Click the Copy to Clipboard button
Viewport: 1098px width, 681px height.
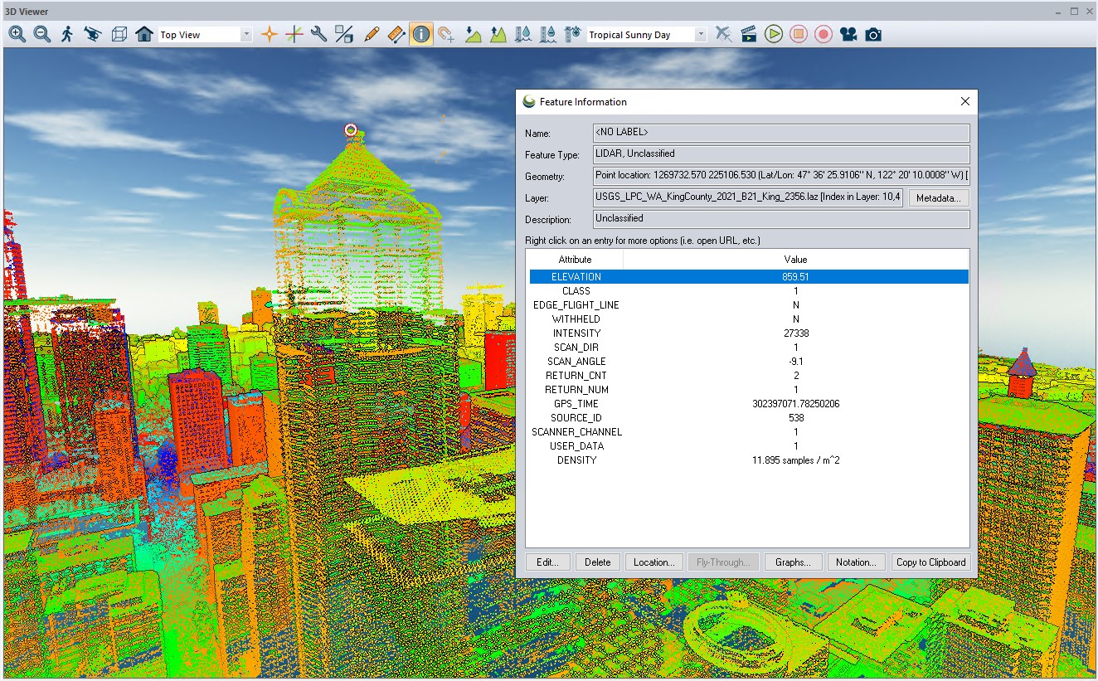[930, 562]
